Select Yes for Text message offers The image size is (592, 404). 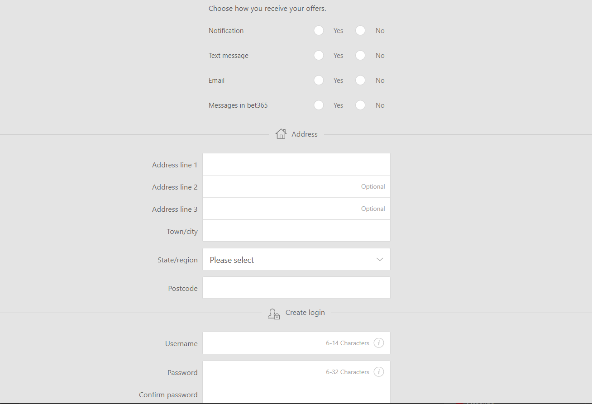319,55
